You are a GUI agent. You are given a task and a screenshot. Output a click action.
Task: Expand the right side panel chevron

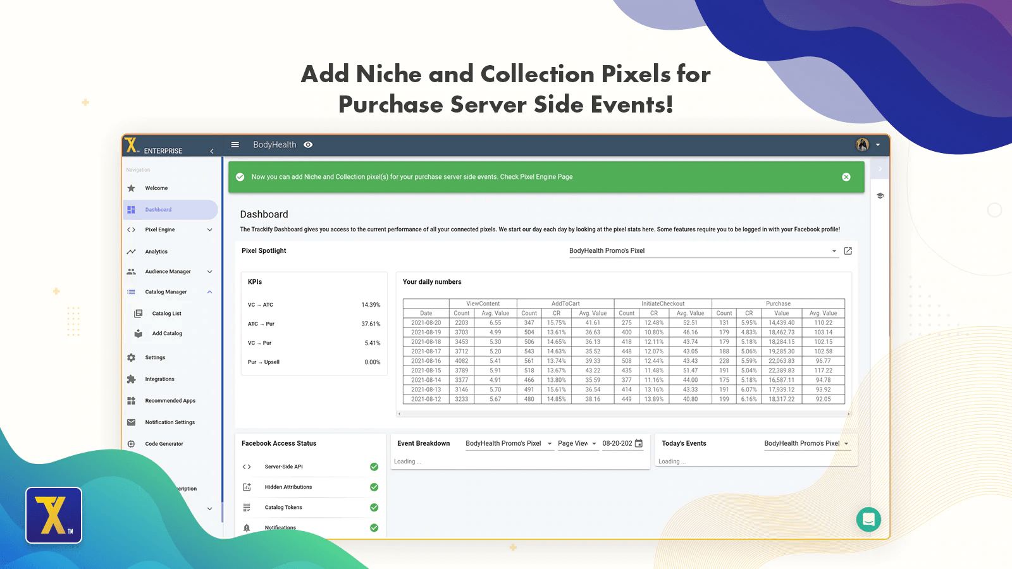pos(880,169)
